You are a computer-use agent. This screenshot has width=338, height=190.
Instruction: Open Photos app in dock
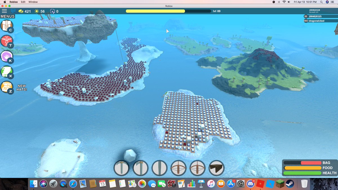tap(142, 184)
